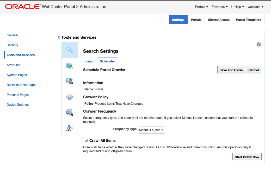Switch to the Portals tab

click(x=196, y=20)
